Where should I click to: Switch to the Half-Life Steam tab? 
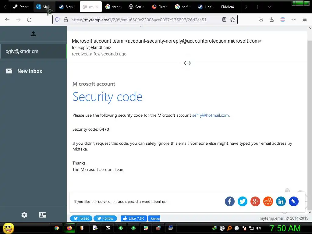click(206, 7)
